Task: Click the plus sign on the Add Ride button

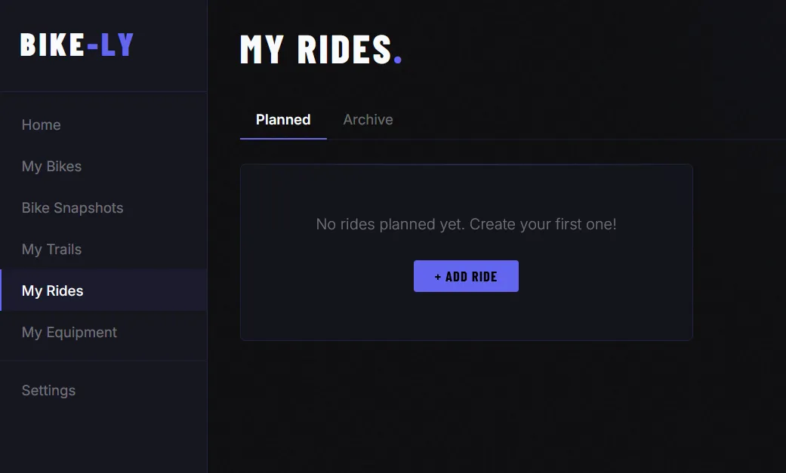Action: [437, 276]
